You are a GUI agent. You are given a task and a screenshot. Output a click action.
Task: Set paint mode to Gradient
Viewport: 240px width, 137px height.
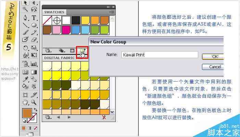[x=29, y=128]
